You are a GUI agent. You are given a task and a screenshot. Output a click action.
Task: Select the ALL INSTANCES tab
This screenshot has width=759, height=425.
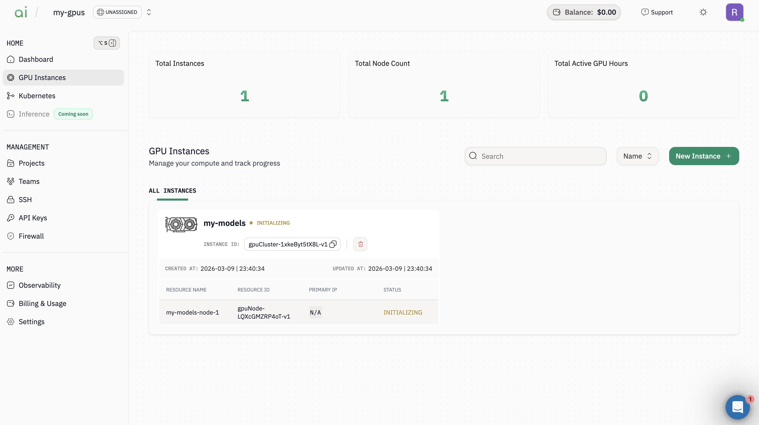(172, 191)
